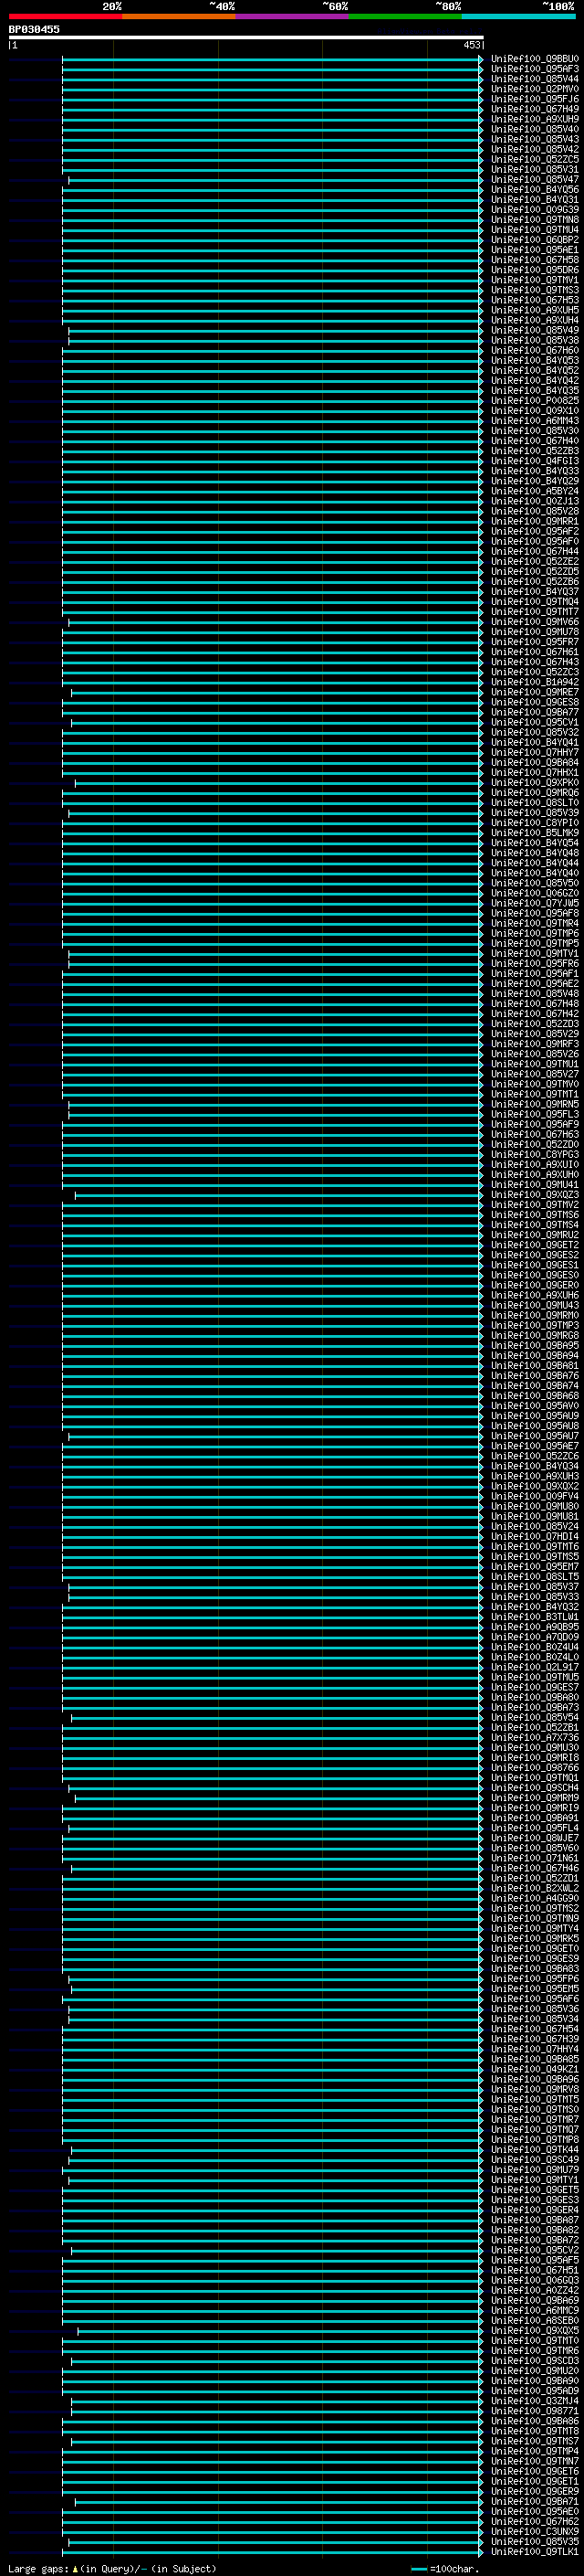
Task: Select hit label UniRef100_Q6QBP2
Action: tap(535, 240)
